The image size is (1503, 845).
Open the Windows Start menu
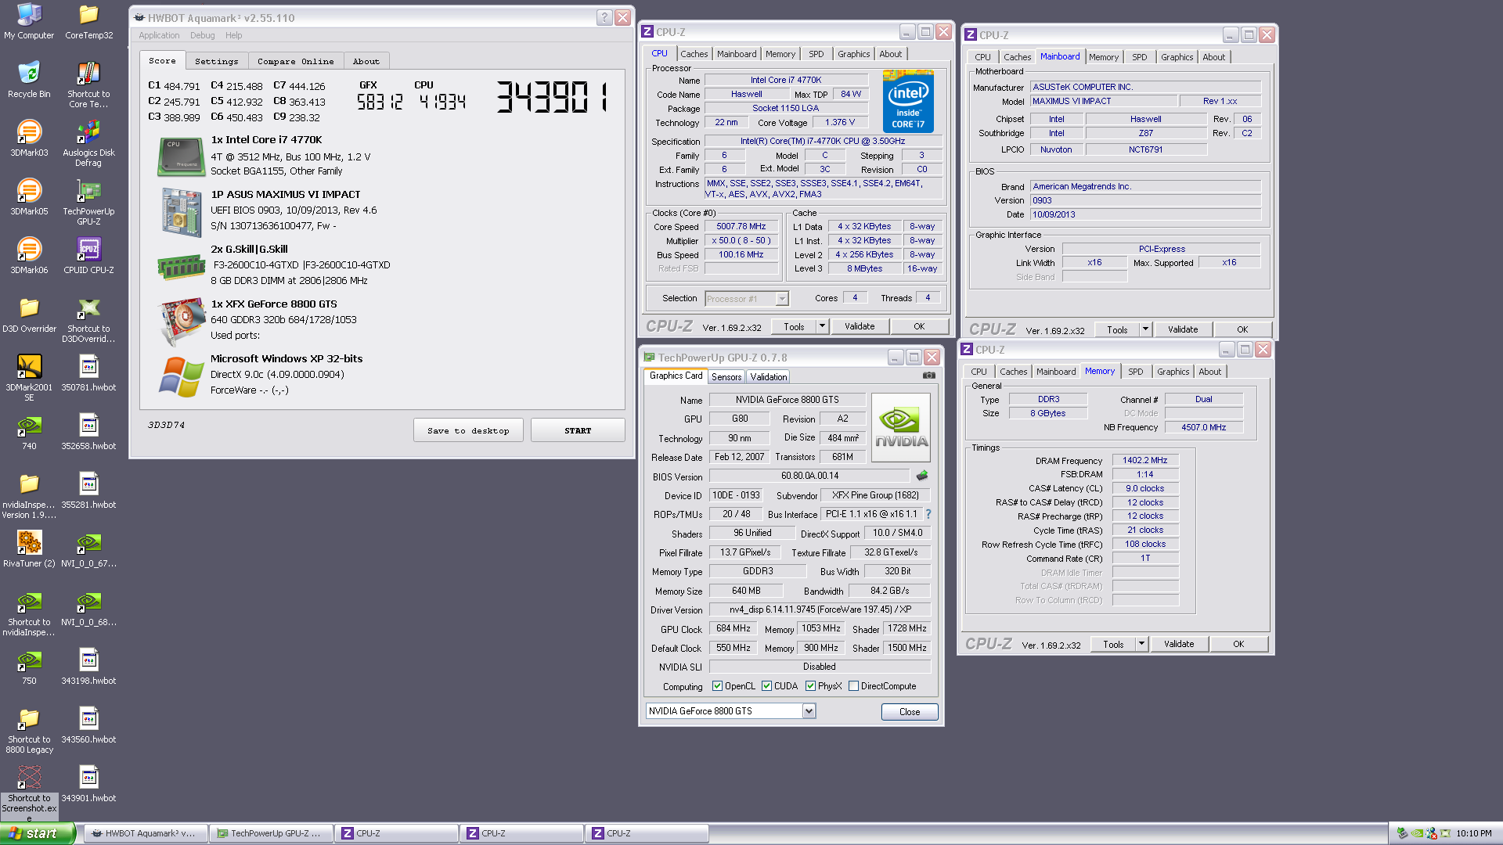click(38, 833)
